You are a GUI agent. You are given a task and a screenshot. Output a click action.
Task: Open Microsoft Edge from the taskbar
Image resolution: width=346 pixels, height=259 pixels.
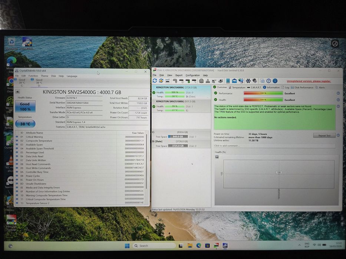[199, 246]
